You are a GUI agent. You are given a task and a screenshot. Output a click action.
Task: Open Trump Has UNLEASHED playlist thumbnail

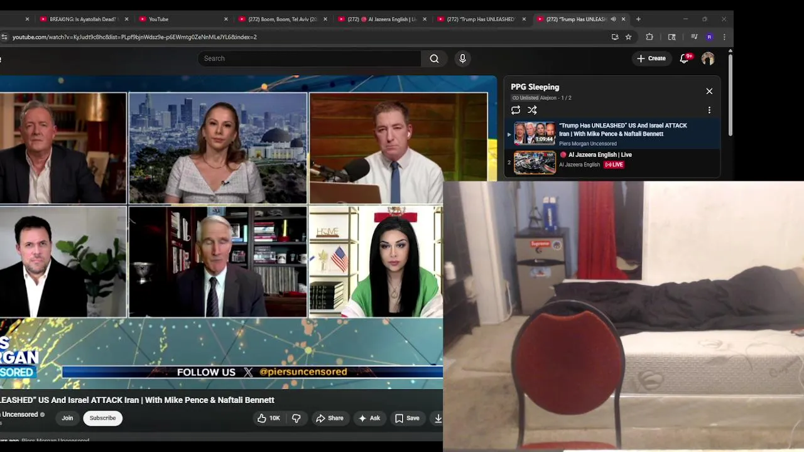(535, 133)
